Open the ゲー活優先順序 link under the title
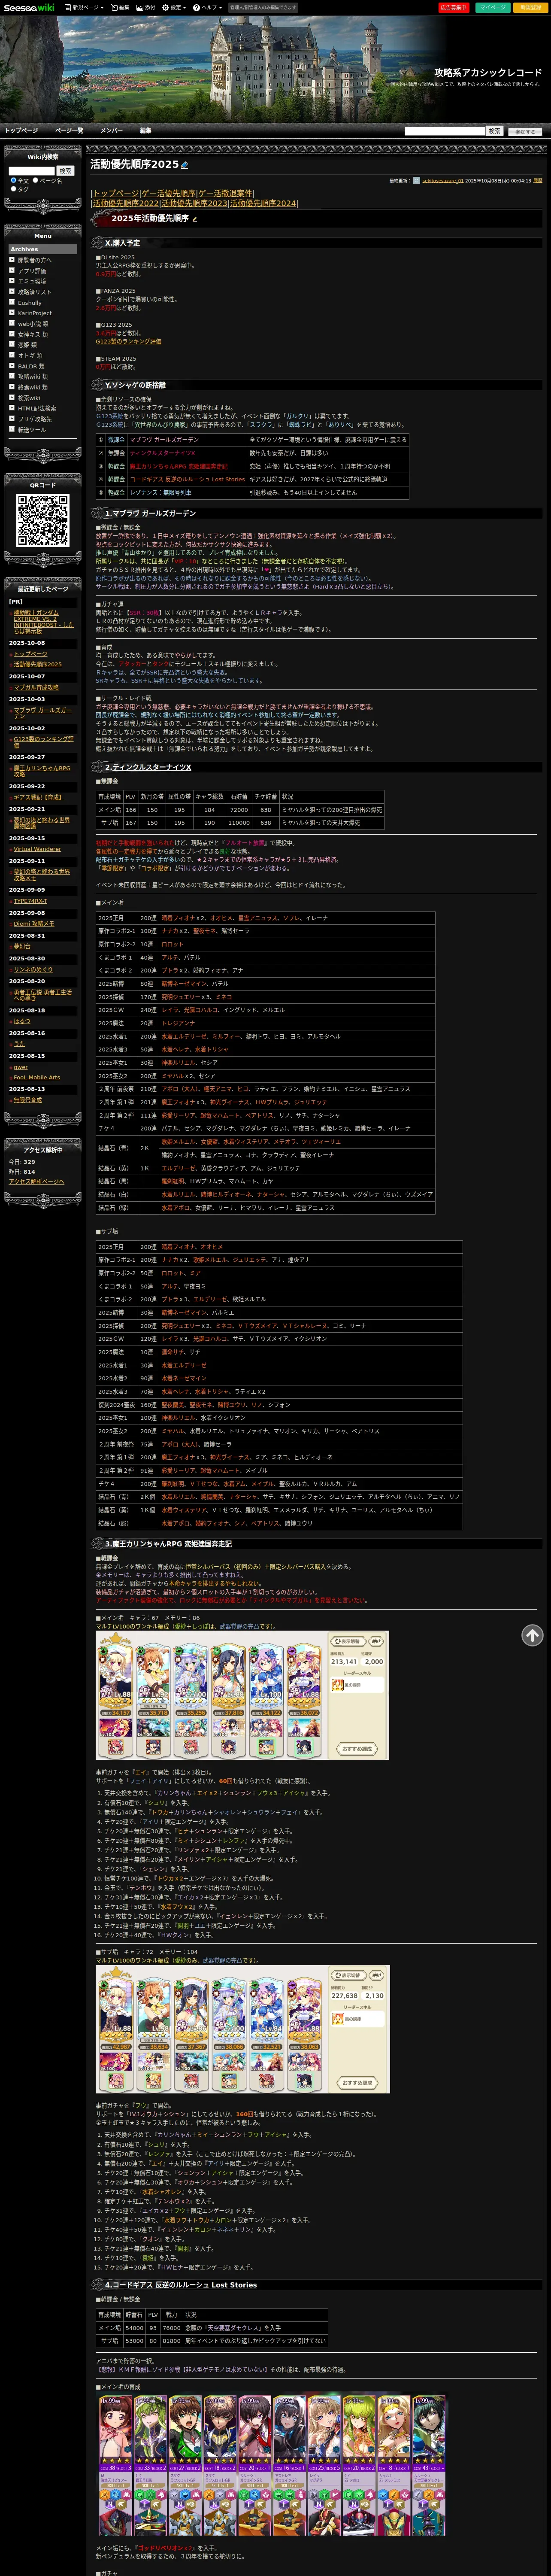The image size is (551, 2576). point(169,193)
